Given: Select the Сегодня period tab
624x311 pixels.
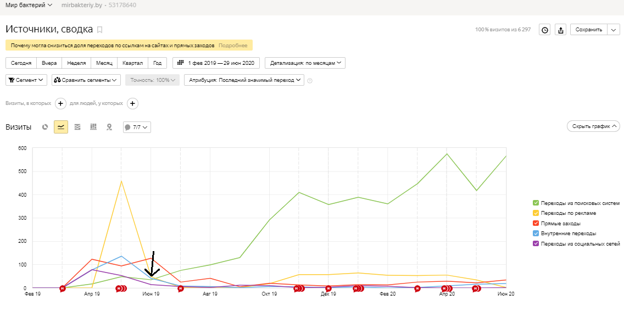Looking at the screenshot, I should pyautogui.click(x=21, y=63).
